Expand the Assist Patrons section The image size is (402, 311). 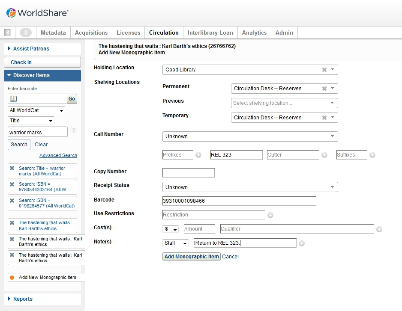pyautogui.click(x=31, y=49)
